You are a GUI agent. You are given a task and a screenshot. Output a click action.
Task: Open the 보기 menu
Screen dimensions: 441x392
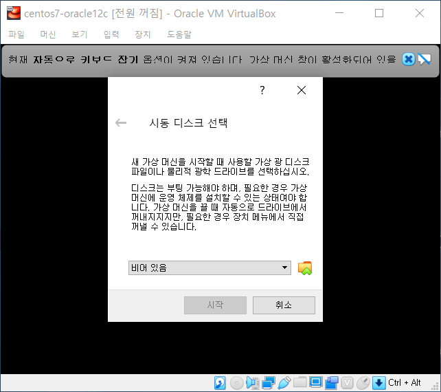tap(80, 34)
